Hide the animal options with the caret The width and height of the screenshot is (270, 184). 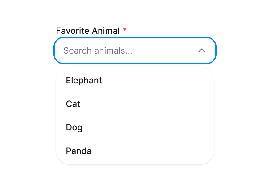[x=202, y=50]
